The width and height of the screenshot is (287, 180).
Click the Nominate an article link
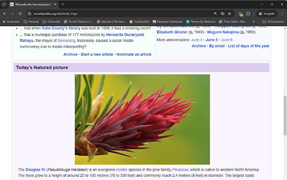[x=134, y=54]
